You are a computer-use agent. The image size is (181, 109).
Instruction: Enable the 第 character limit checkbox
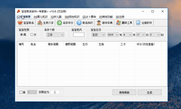[21, 92]
